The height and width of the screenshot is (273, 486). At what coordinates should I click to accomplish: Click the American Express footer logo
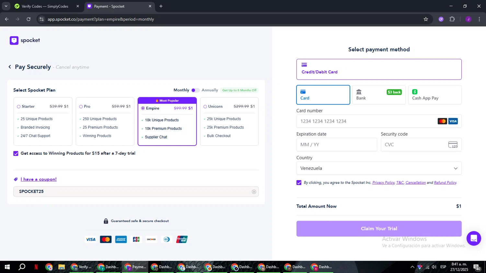click(x=121, y=239)
